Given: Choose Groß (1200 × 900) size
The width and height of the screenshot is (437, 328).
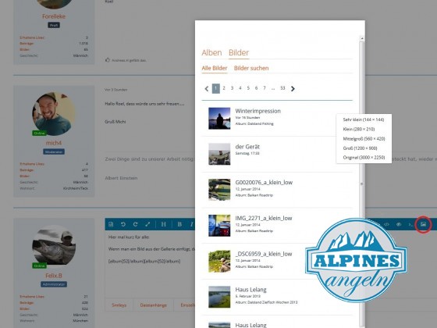Looking at the screenshot, I should pyautogui.click(x=360, y=148).
